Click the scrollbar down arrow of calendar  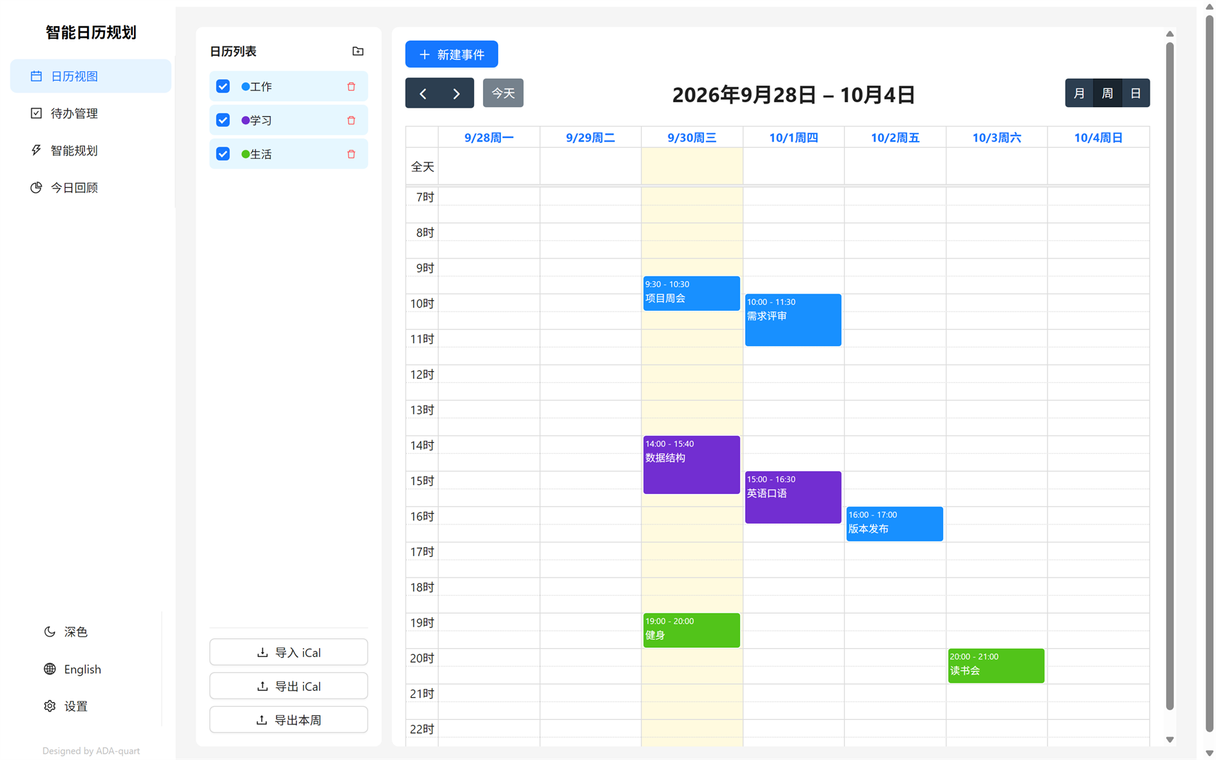[x=1170, y=740]
